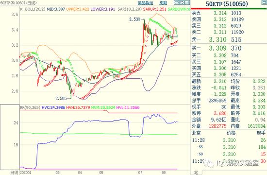The width and height of the screenshot is (267, 175).
Task: Click the SARUP:3.251 indicator value
Action: [154, 9]
